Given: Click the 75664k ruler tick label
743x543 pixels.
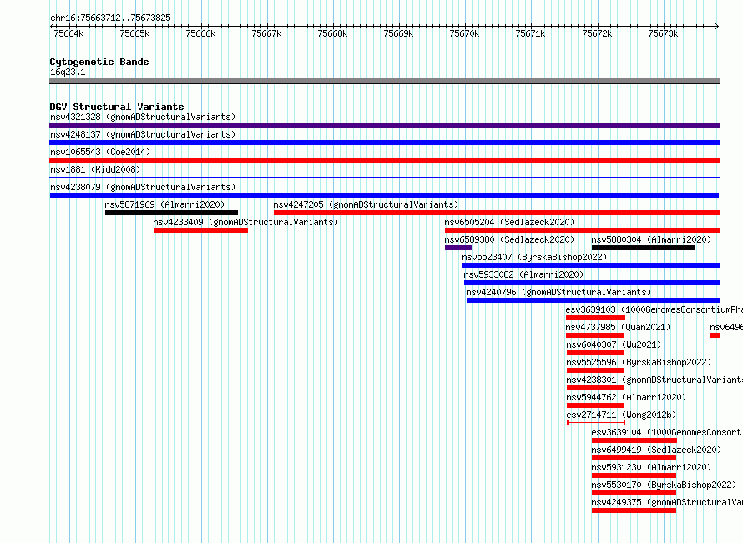Looking at the screenshot, I should 68,33.
